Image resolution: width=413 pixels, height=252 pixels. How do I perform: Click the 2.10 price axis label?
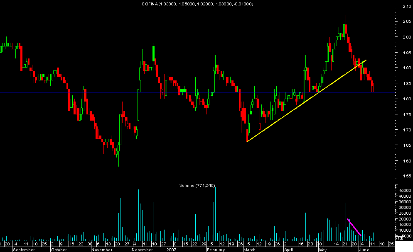pos(407,6)
